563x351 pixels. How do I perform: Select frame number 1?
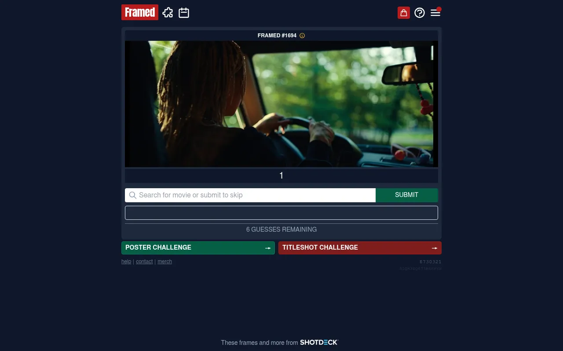pos(281,176)
